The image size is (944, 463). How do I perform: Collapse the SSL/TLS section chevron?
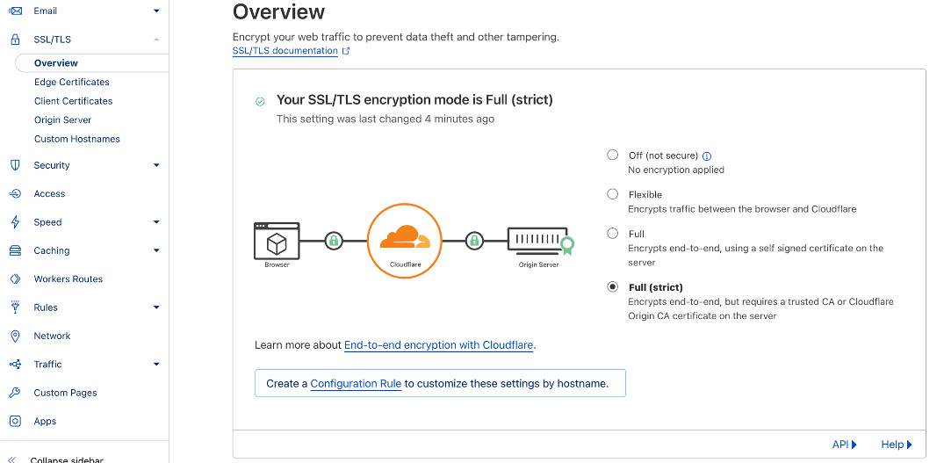[x=156, y=40]
